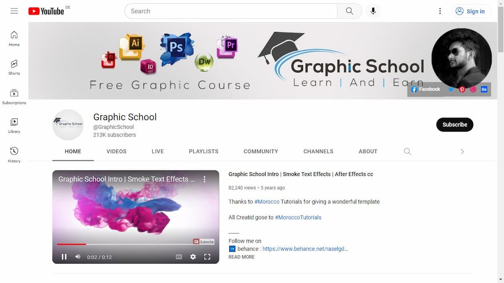504x283 pixels.
Task: Subscribe to the Graphic School channel
Action: 455,125
